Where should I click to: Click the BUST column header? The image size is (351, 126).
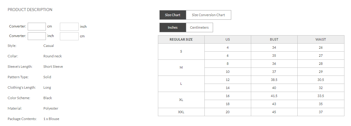click(274, 39)
